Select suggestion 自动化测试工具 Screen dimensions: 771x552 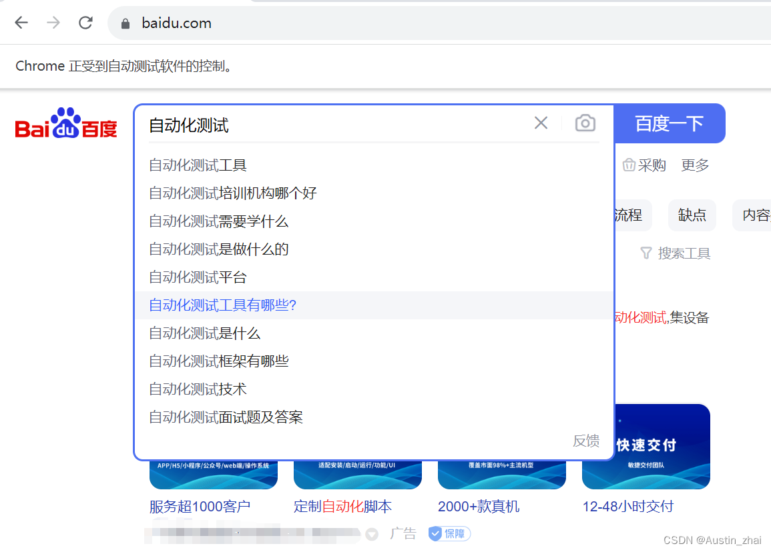click(x=374, y=165)
